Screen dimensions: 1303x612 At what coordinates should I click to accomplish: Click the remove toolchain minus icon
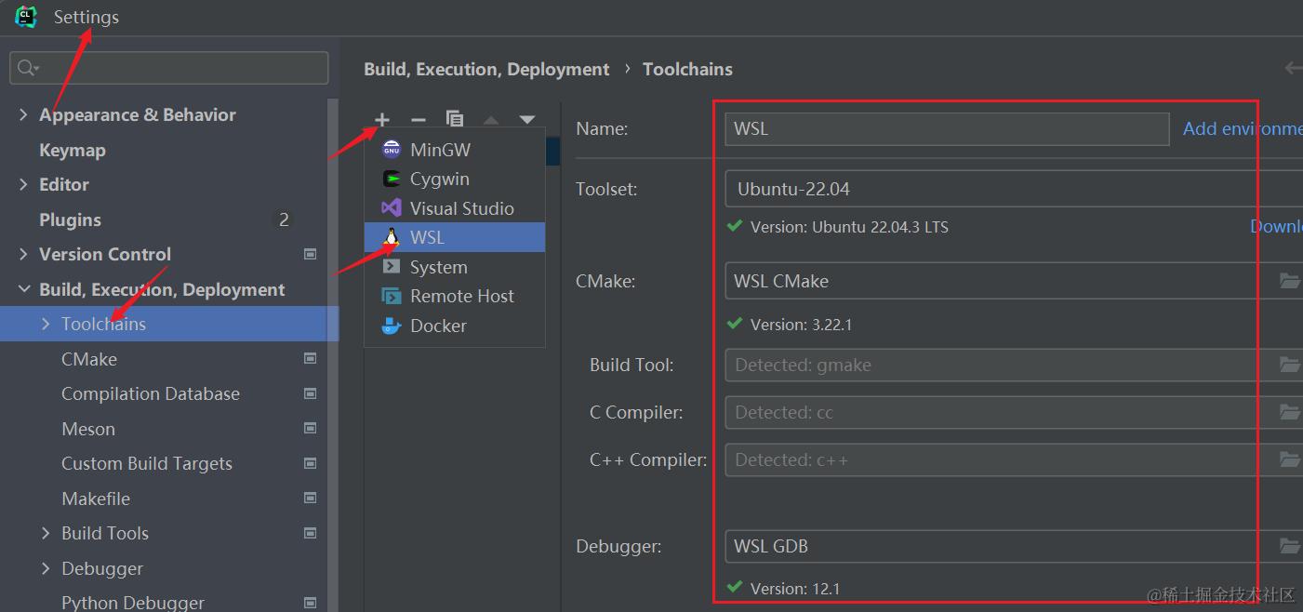coord(419,120)
